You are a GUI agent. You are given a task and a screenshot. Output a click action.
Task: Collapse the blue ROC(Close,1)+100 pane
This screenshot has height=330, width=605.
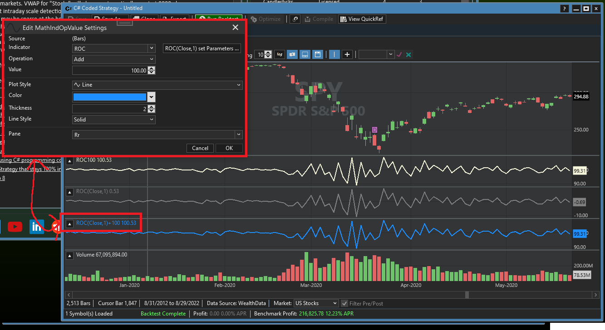(70, 223)
